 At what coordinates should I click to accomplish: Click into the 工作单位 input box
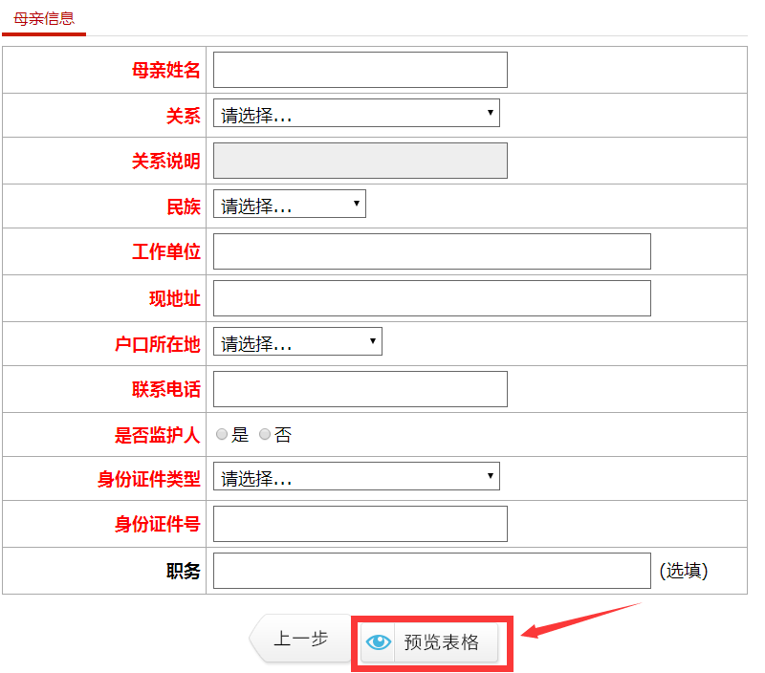pyautogui.click(x=431, y=251)
